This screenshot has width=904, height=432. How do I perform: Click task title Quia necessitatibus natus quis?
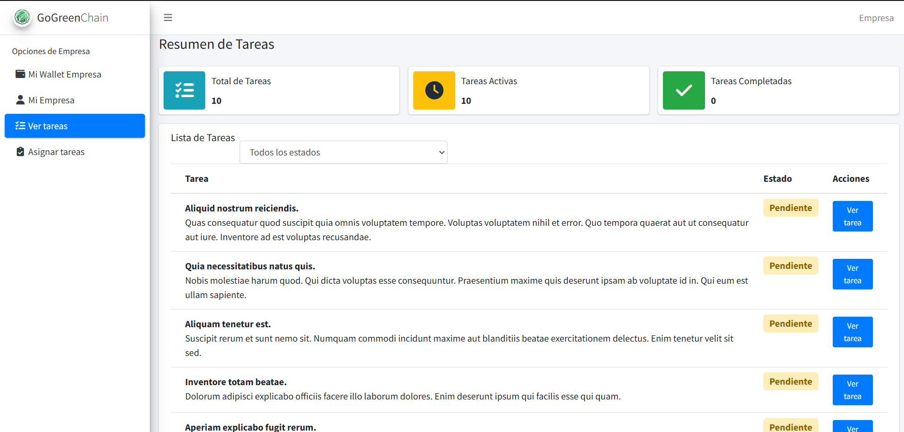[250, 266]
